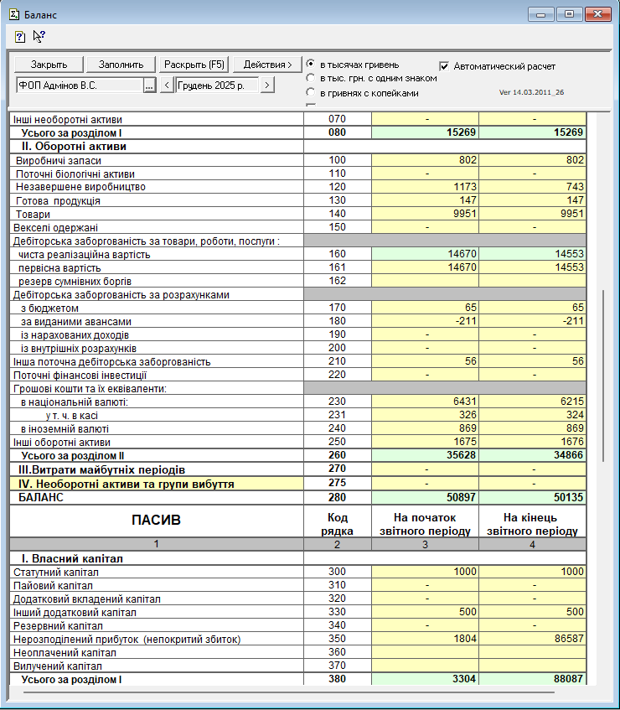Viewport: 620px width, 710px height.
Task: Go to next period with right arrow
Action: 266,85
